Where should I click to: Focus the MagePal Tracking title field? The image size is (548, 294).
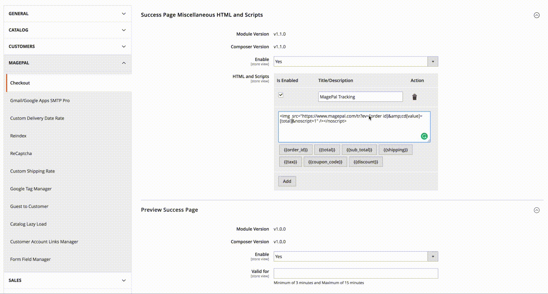360,97
